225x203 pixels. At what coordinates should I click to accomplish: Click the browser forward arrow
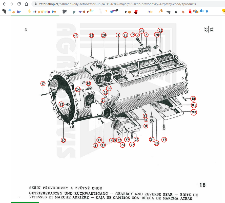[12, 4]
